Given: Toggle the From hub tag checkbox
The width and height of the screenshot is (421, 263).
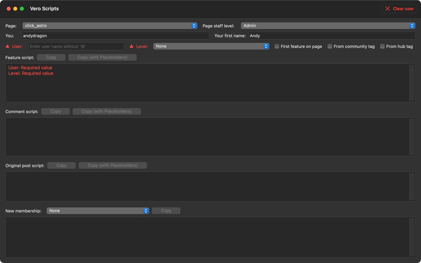Looking at the screenshot, I should (382, 46).
